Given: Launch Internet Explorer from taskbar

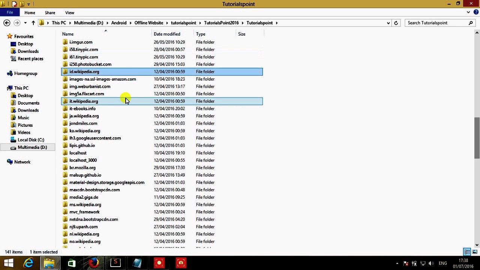Looking at the screenshot, I should tap(28, 263).
